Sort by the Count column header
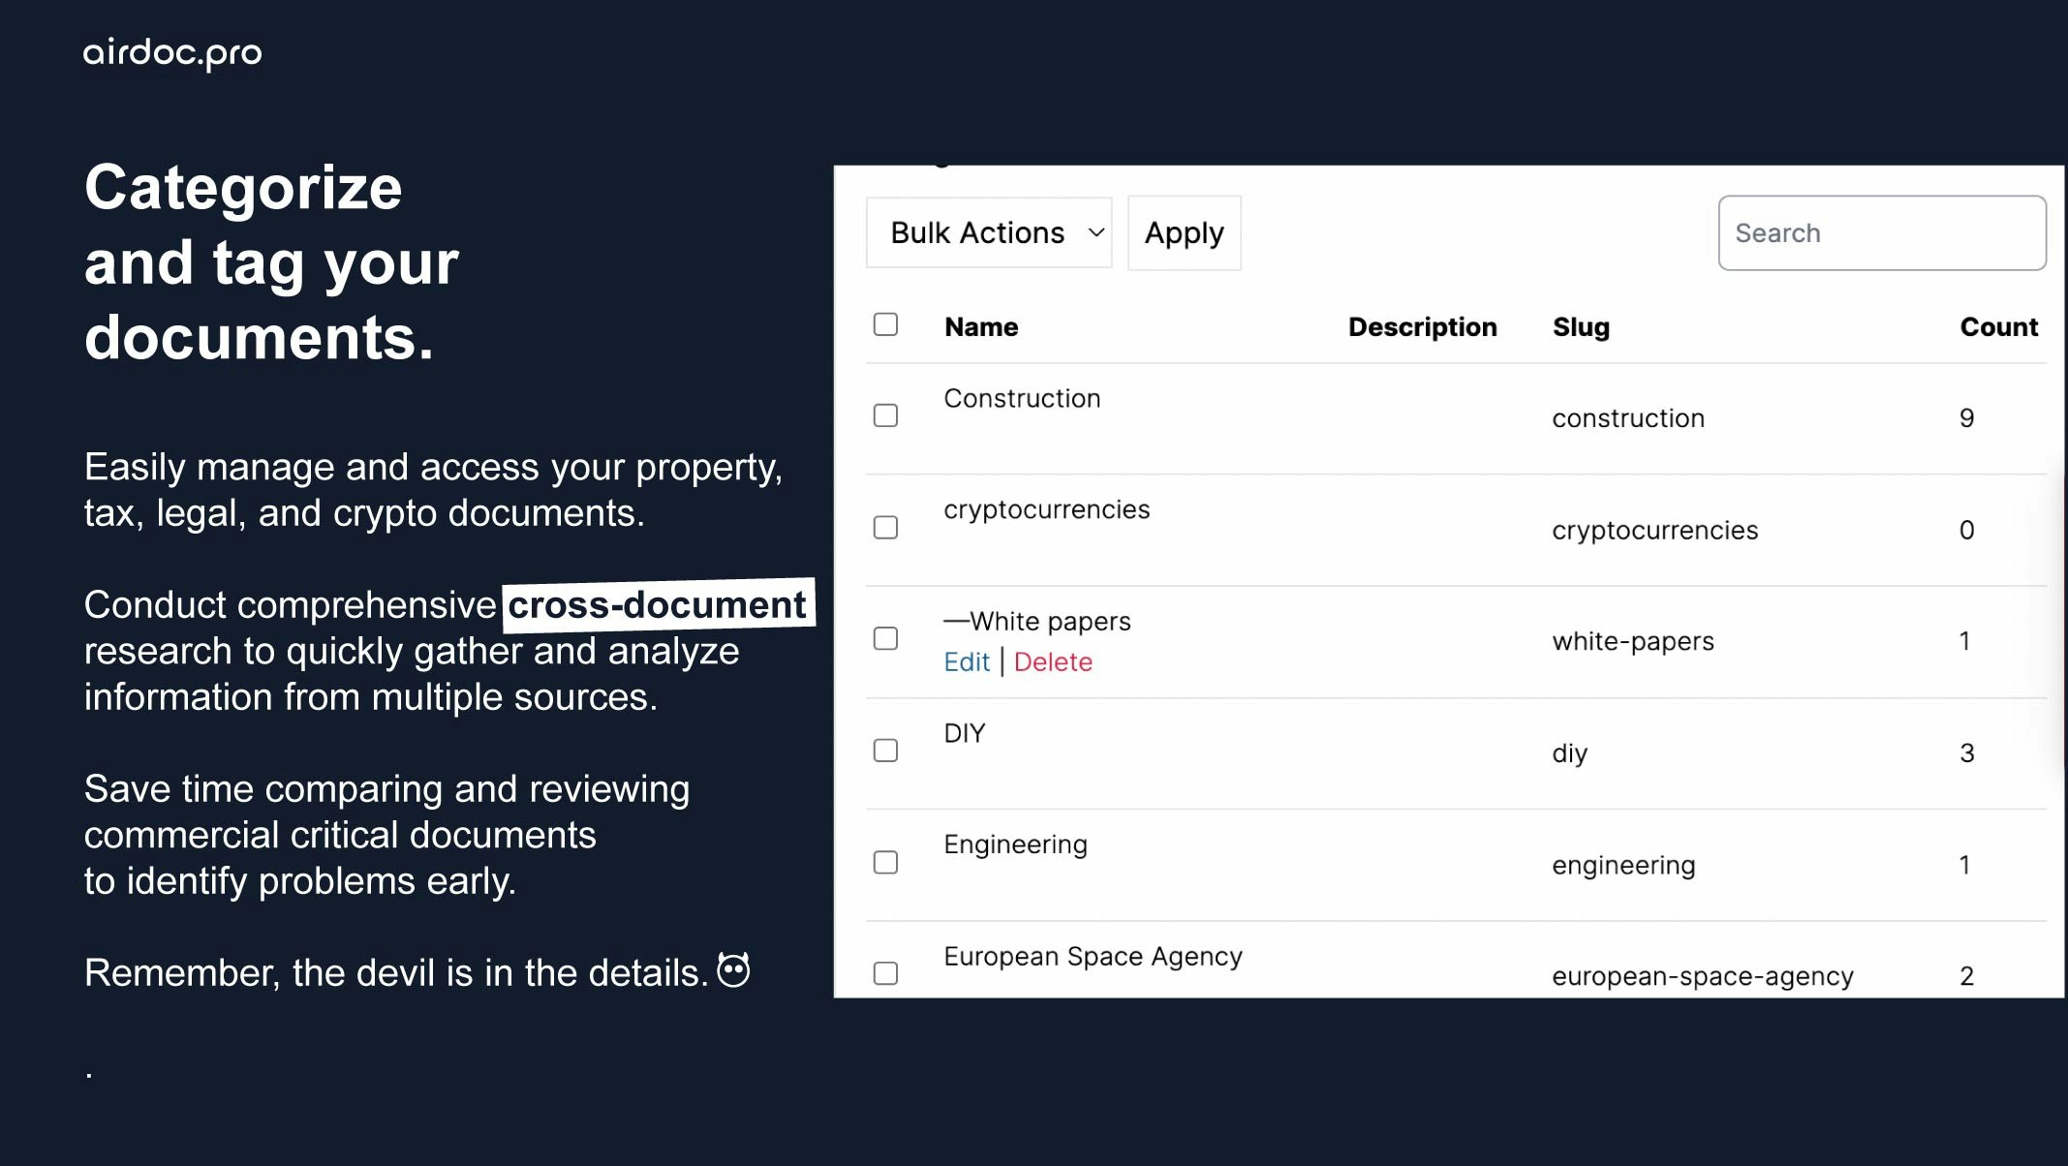Screen dimensions: 2068x1166 tap(1998, 327)
